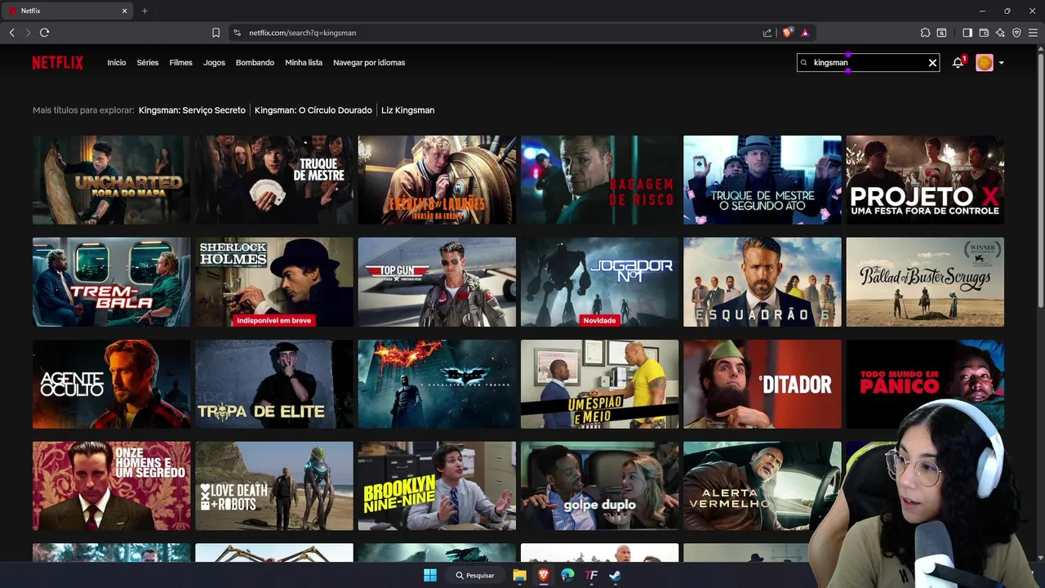Open Minha lista
1045x588 pixels.
pos(304,63)
